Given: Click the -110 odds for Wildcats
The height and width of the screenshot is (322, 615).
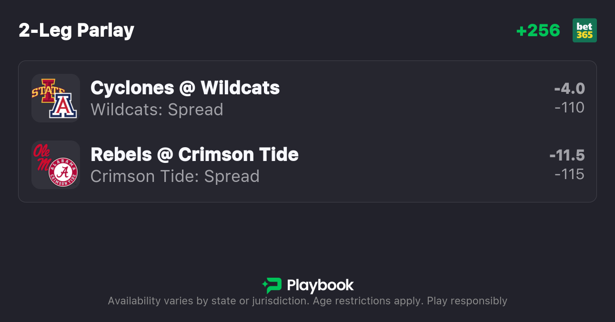Looking at the screenshot, I should tap(569, 108).
